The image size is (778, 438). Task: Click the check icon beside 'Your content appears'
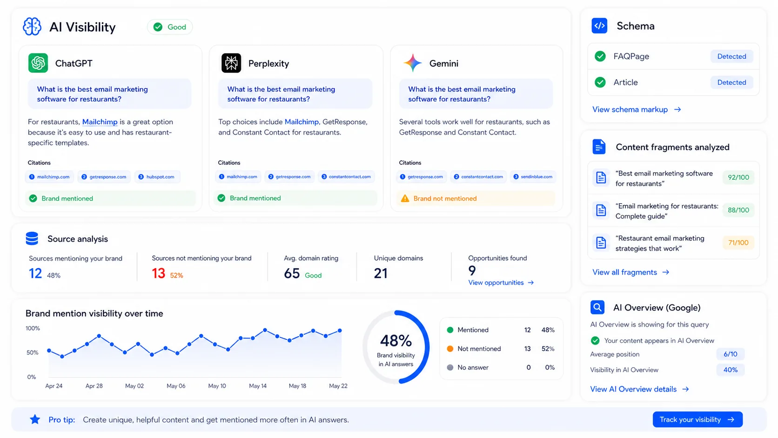595,340
